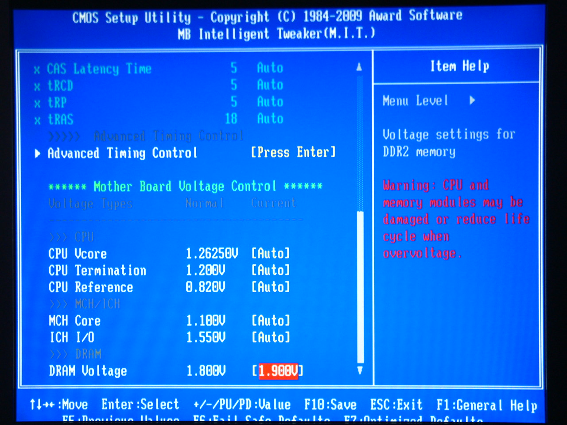Click the ESC:Exit hint

pos(396,405)
